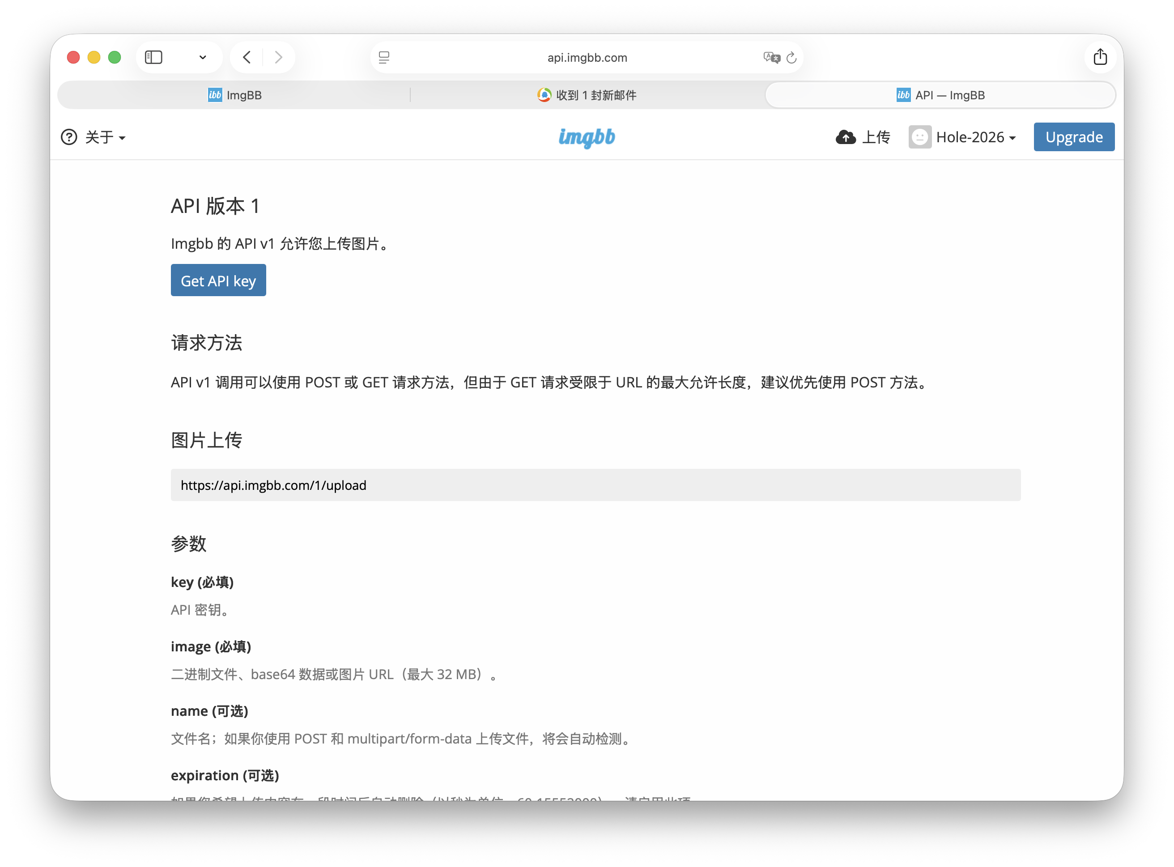
Task: Click the forward navigation arrow
Action: [x=279, y=57]
